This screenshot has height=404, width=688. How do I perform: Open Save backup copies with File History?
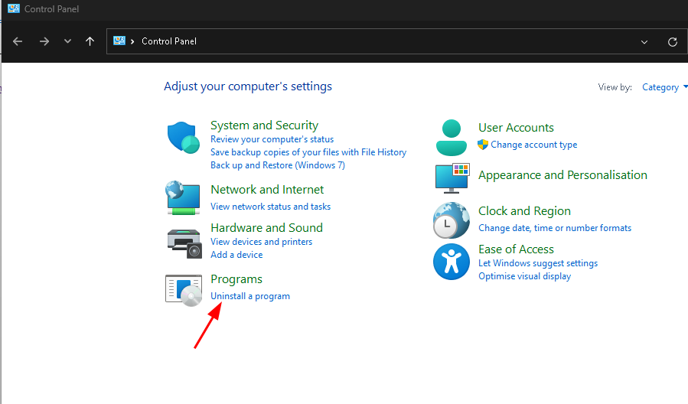[308, 152]
